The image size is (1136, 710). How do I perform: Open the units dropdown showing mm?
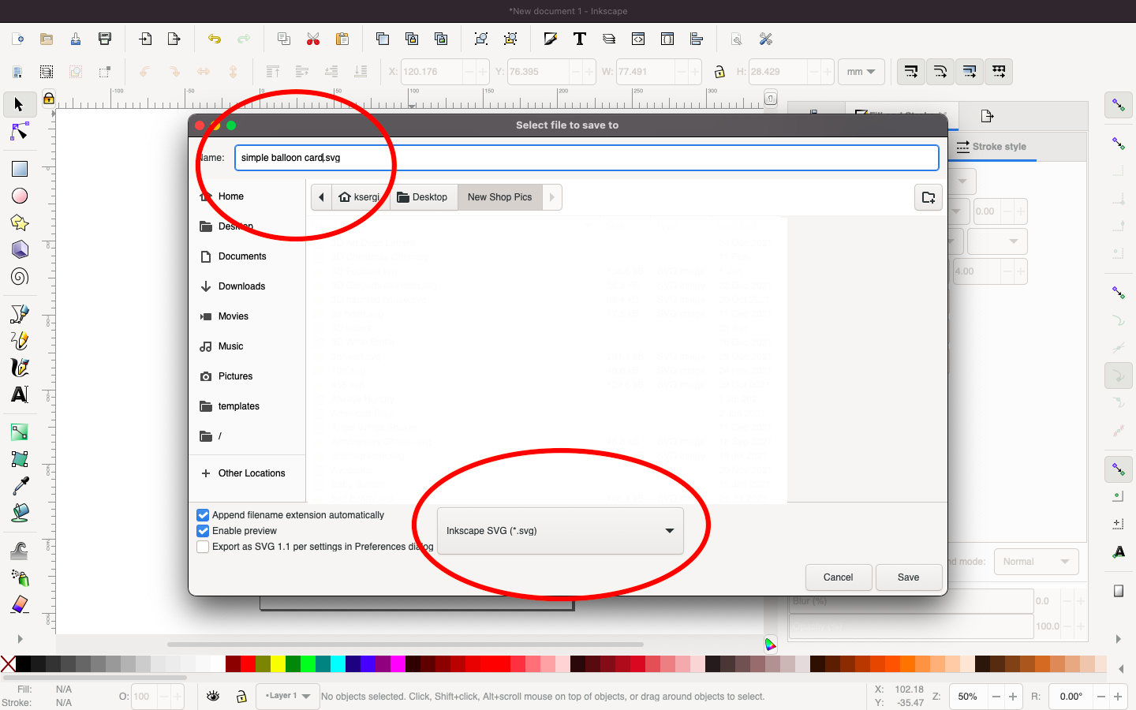coord(861,71)
